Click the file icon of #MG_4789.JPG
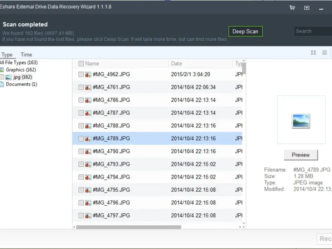332x249 pixels. [x=88, y=139]
